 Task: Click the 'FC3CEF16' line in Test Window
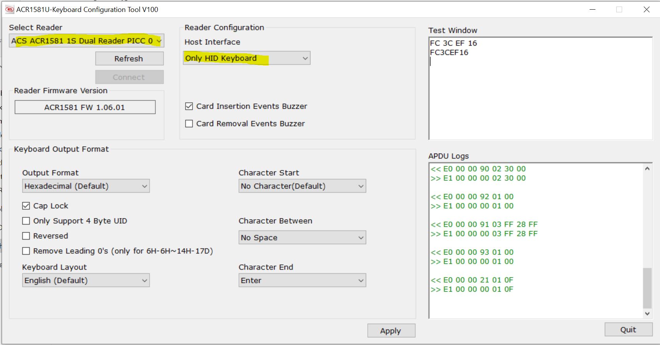(x=449, y=52)
